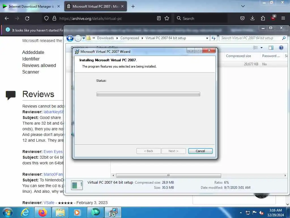Open the Firefox hamburger menu

(x=283, y=18)
